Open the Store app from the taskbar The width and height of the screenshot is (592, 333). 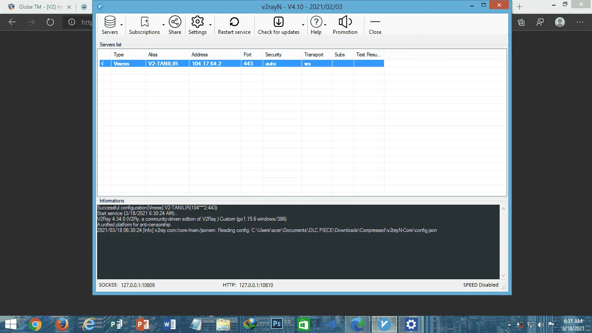tap(304, 324)
